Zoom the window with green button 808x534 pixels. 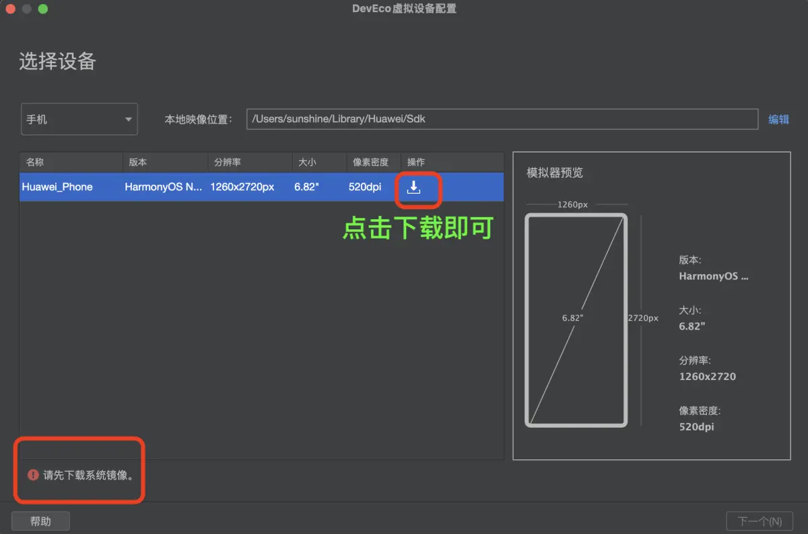[x=43, y=9]
